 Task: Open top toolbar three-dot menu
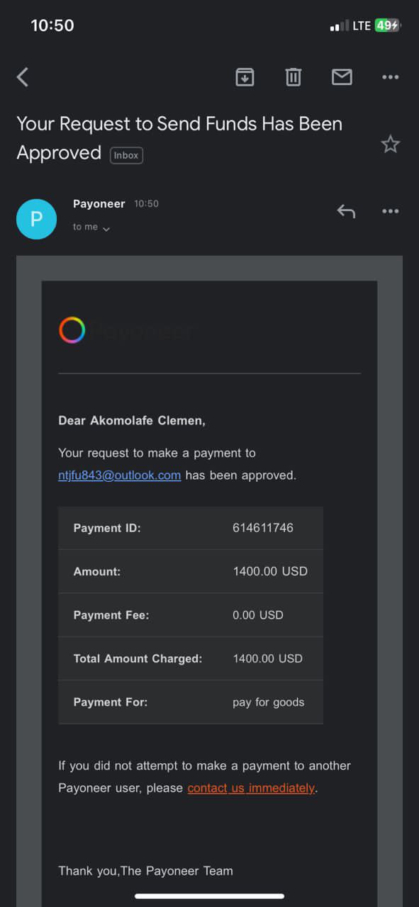click(391, 77)
